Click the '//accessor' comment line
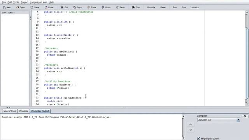This screenshot has width=249, height=140. tap(51, 48)
